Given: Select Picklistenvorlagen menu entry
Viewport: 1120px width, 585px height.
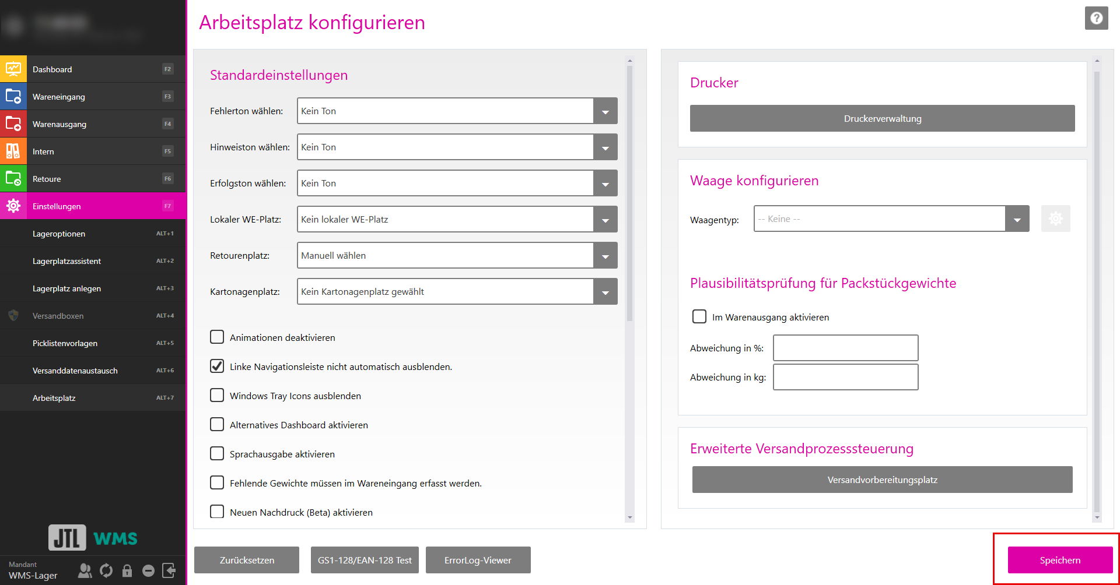Looking at the screenshot, I should click(x=65, y=343).
